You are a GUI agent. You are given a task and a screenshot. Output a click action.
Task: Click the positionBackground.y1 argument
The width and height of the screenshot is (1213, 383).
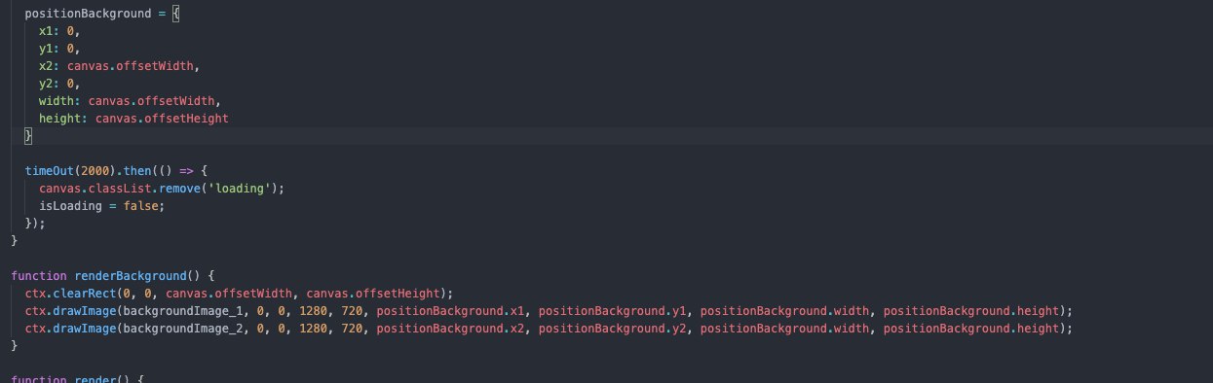(x=612, y=310)
